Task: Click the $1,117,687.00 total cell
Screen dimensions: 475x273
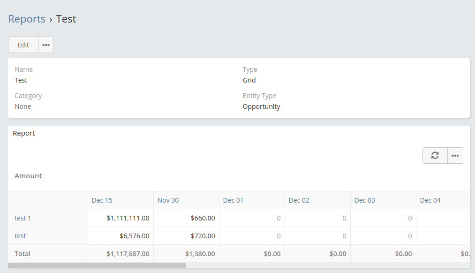Action: click(128, 254)
